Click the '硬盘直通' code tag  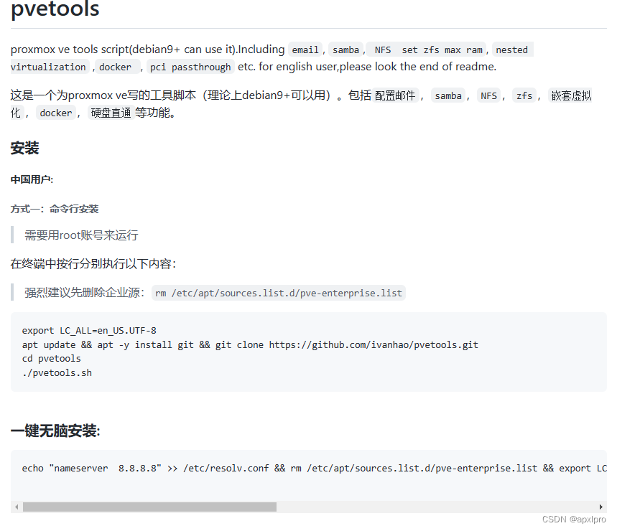click(x=111, y=113)
